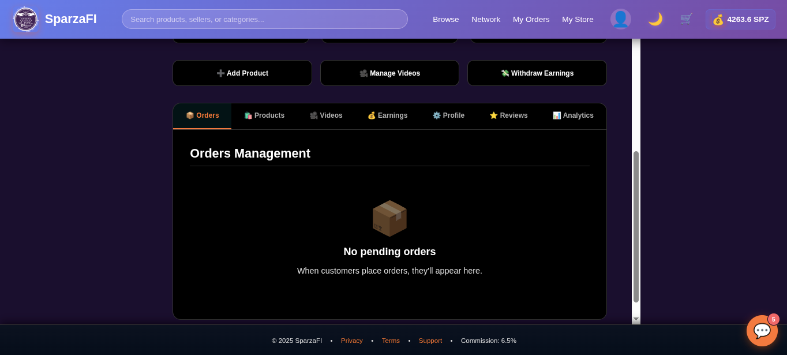787x355 pixels.
Task: Switch to the Products tab
Action: (264, 115)
